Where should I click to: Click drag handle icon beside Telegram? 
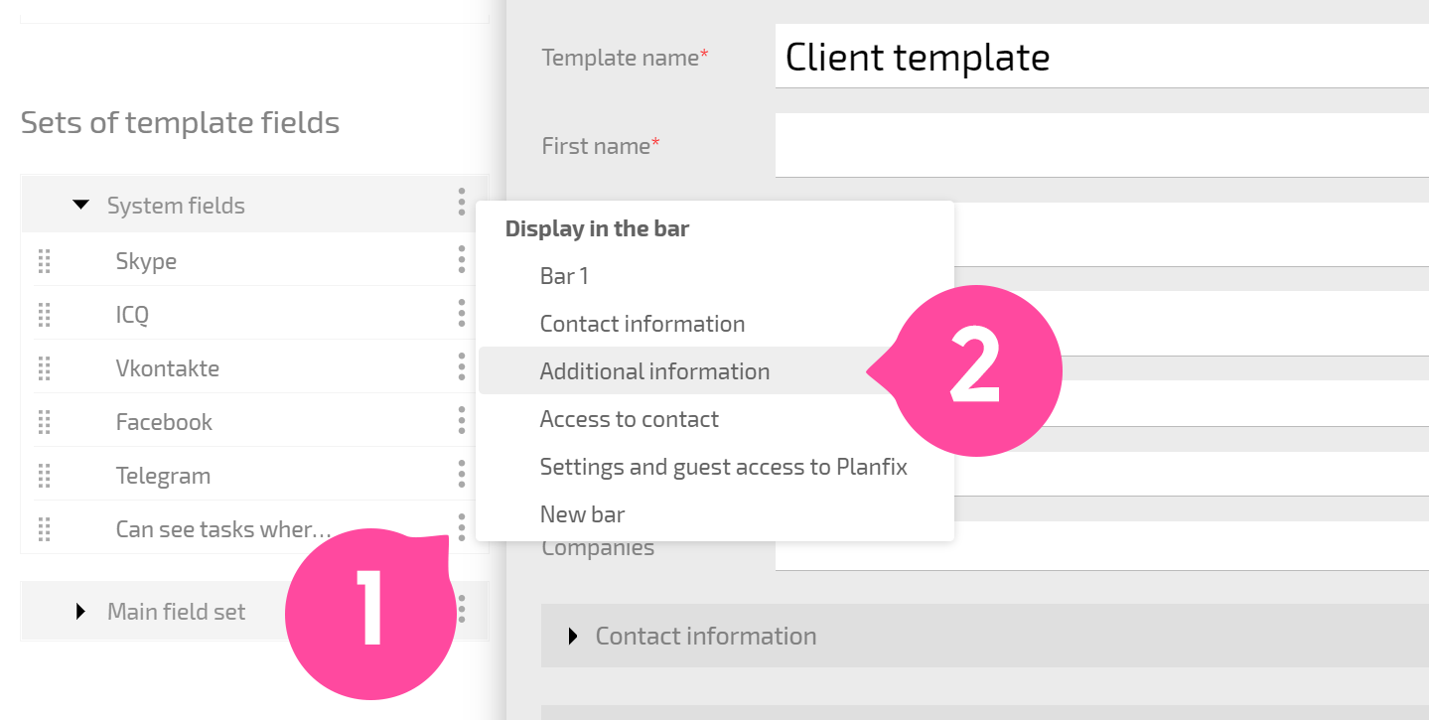(44, 476)
